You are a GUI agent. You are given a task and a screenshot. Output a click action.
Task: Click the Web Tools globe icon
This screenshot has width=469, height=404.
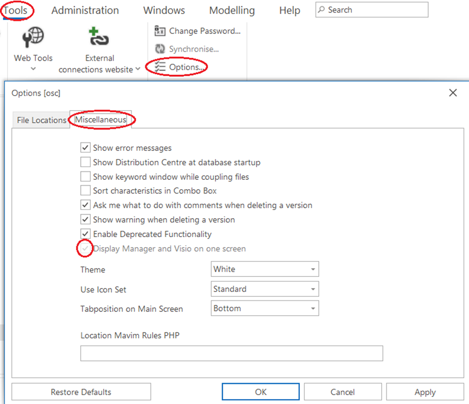coord(33,37)
